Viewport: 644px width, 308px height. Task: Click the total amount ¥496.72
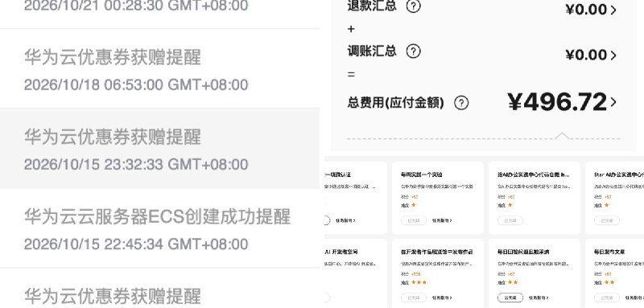[x=557, y=101]
